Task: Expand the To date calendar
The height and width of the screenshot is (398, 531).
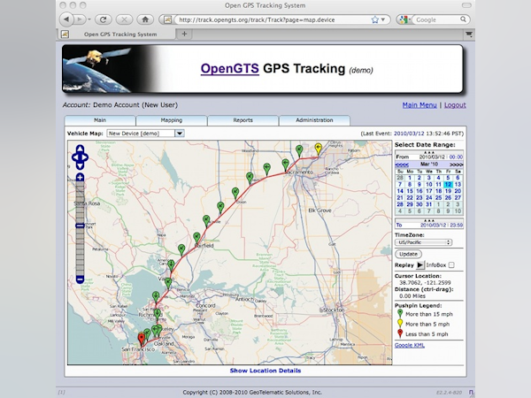Action: [x=429, y=220]
